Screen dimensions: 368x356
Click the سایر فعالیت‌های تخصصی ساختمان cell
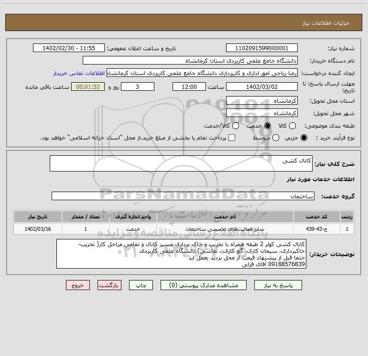click(225, 229)
